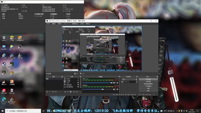
Task: Click the 工作室模式 button
Action: click(148, 86)
